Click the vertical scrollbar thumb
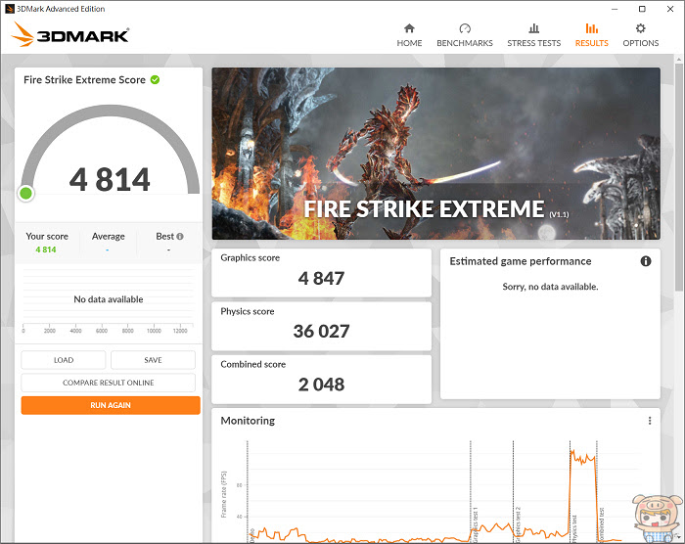Screen dimensions: 685x544 tap(678, 177)
